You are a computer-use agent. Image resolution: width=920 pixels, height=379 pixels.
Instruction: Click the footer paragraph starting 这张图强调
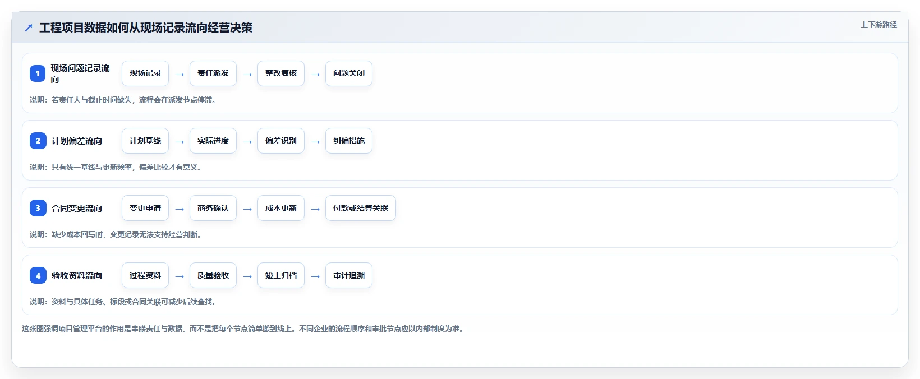click(x=244, y=329)
